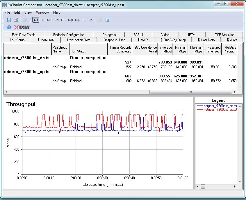Click the IXIA logo

tap(22, 27)
